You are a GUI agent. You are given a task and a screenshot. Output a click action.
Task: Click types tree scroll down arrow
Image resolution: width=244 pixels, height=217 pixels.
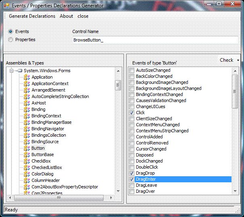coord(118,191)
